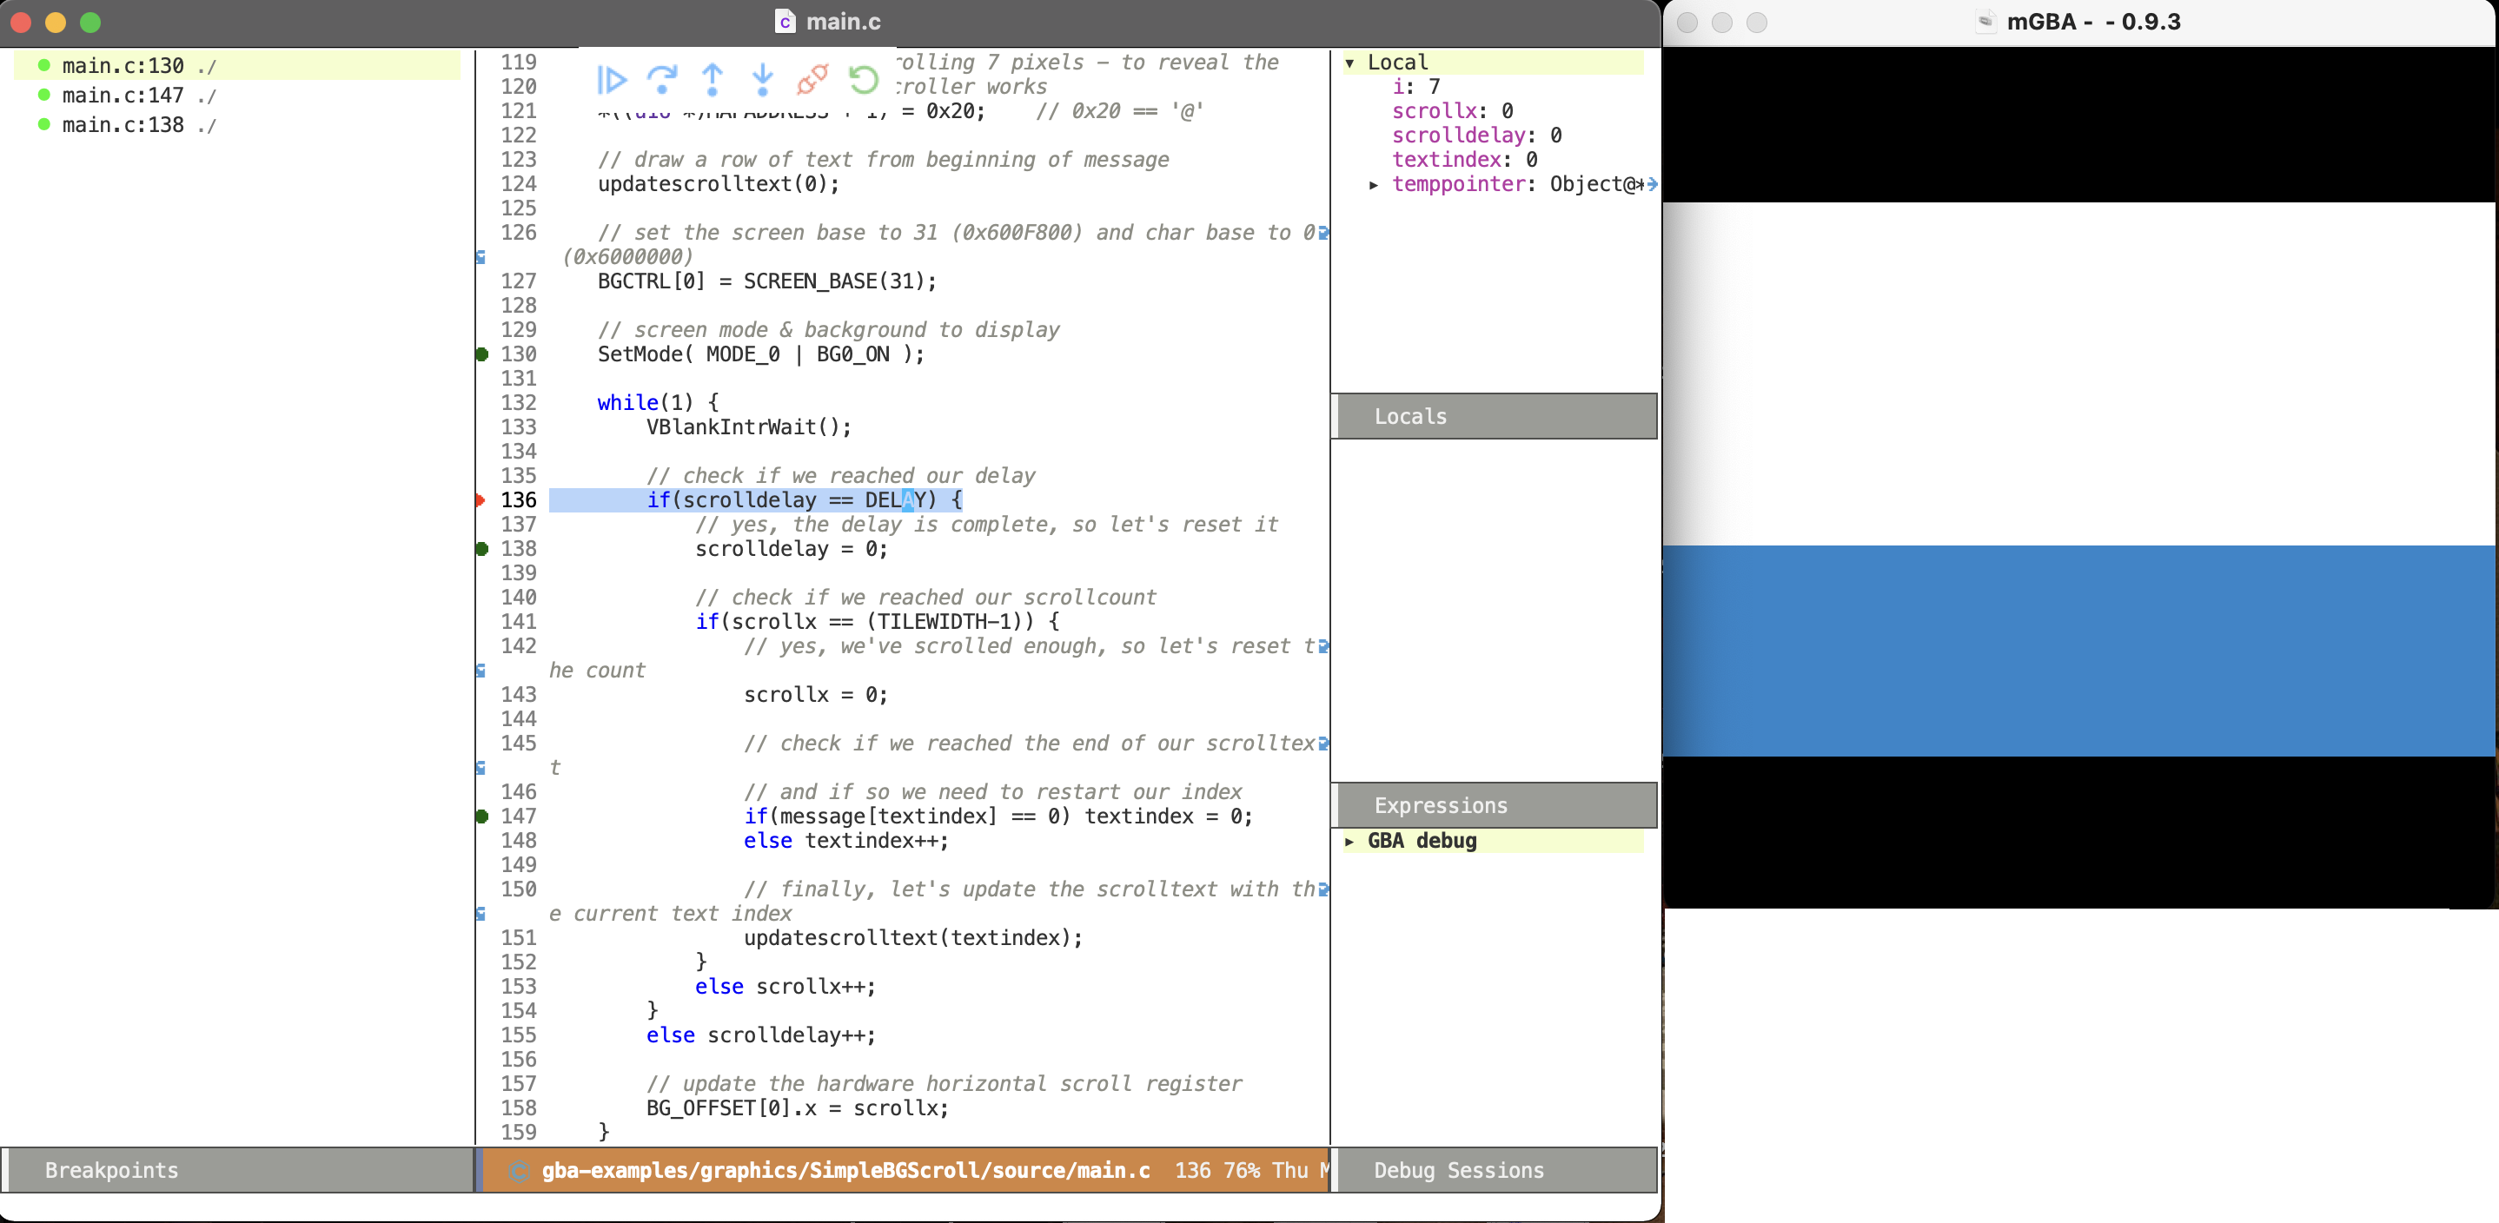
Task: Expand the temppointer variable
Action: (x=1374, y=184)
